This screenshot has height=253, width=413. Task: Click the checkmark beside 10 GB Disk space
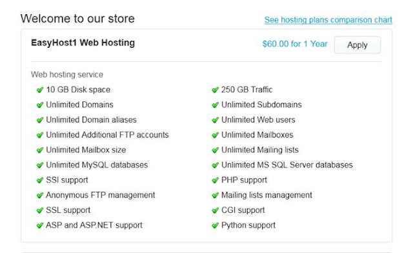[x=40, y=90]
